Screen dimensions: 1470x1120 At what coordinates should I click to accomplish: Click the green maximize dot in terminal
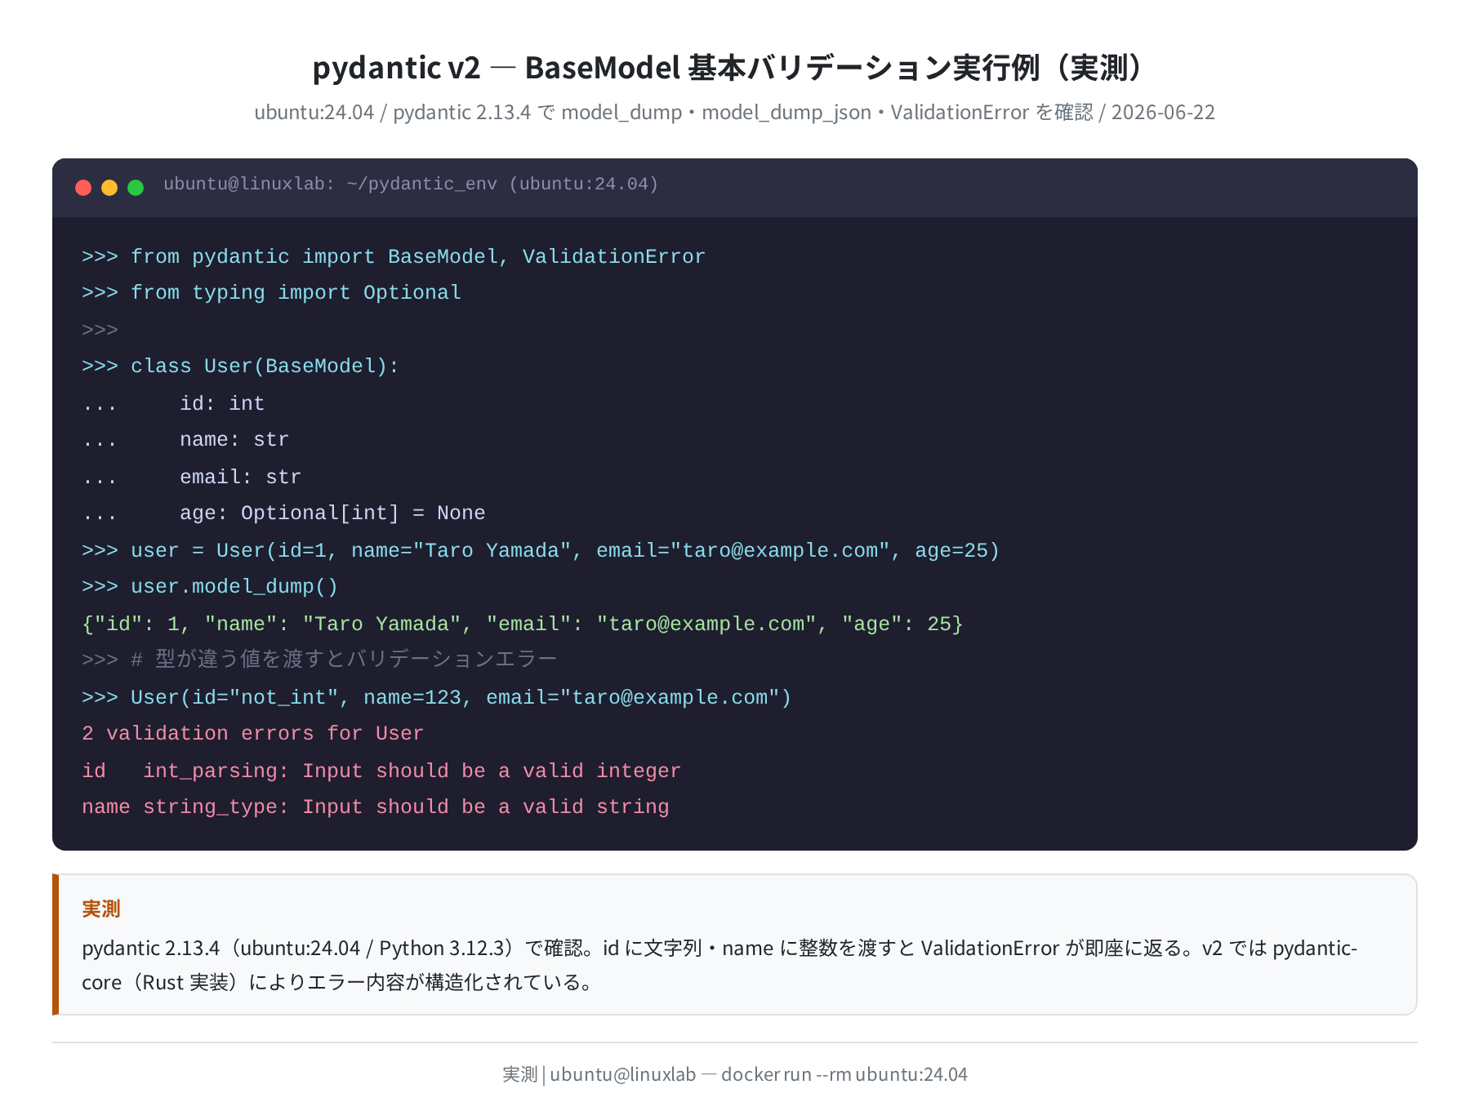coord(136,188)
